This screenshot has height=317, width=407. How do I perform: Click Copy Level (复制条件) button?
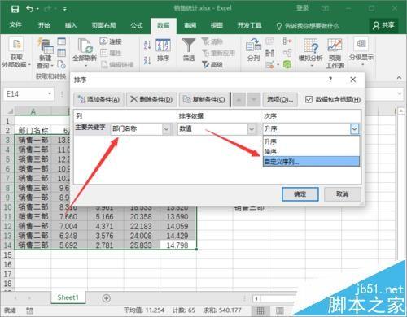204,99
